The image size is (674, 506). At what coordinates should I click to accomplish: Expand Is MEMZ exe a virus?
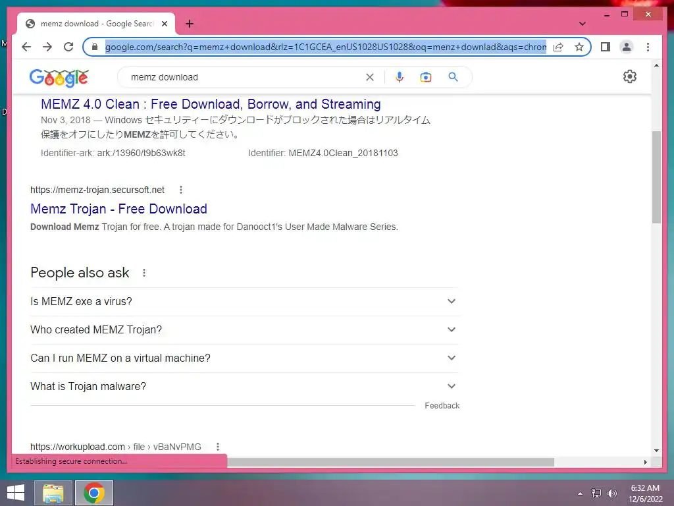tap(244, 301)
